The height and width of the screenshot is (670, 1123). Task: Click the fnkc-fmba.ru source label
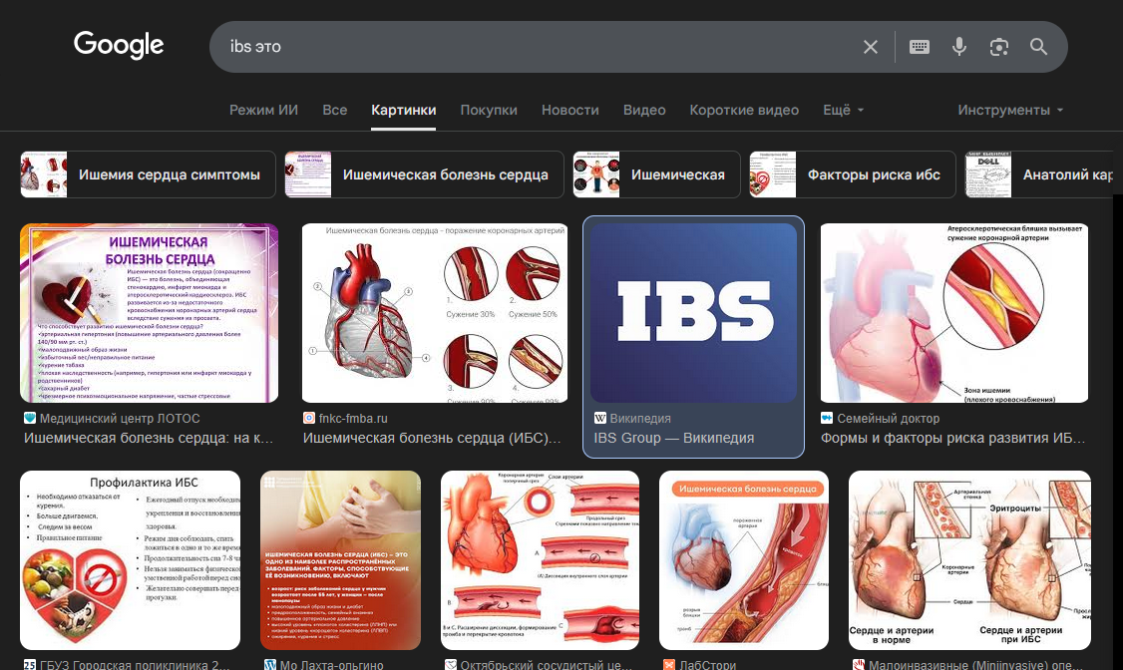pos(353,418)
